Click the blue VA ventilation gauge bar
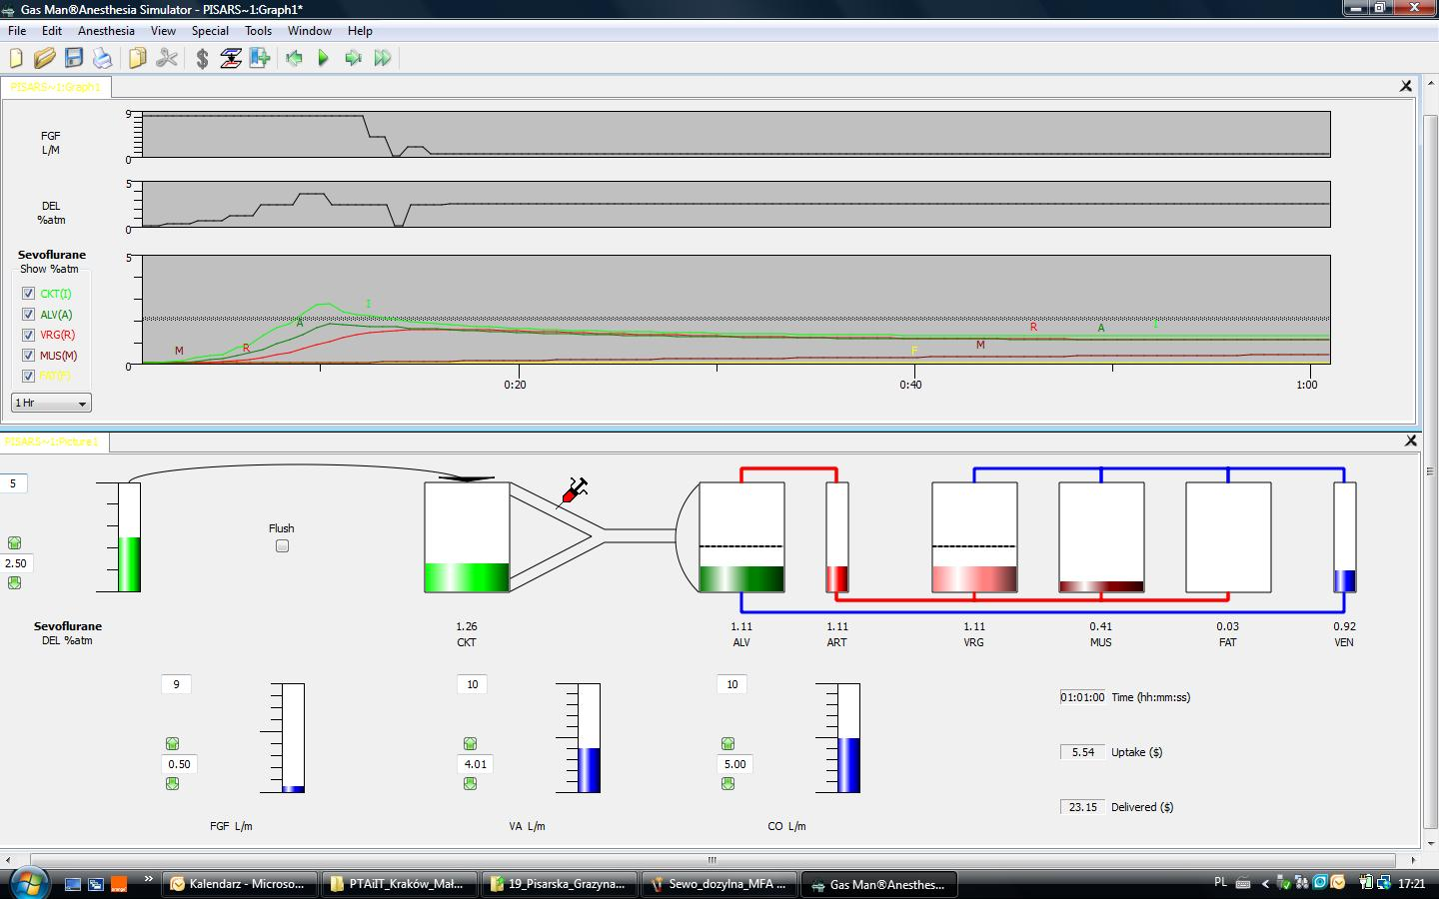Viewport: 1439px width, 899px height. (589, 738)
